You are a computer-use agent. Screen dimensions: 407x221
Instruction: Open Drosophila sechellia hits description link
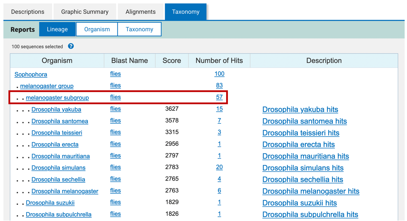tap(303, 179)
